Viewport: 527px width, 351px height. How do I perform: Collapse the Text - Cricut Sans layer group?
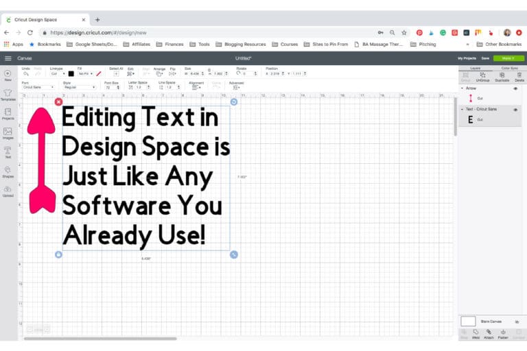[x=462, y=109]
